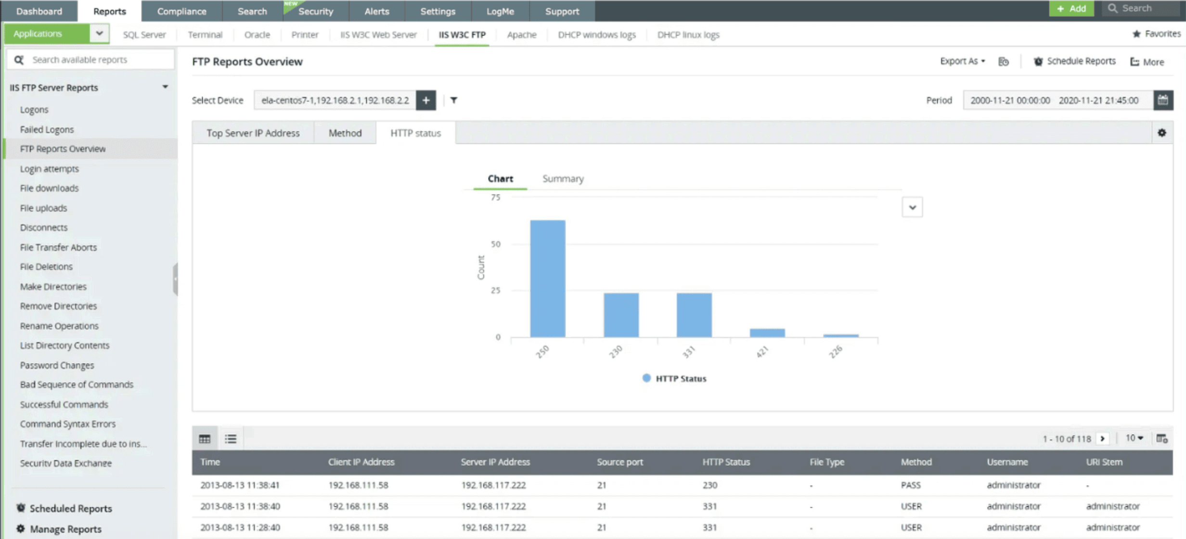1186x539 pixels.
Task: Click the chart settings gear icon
Action: [x=1161, y=133]
